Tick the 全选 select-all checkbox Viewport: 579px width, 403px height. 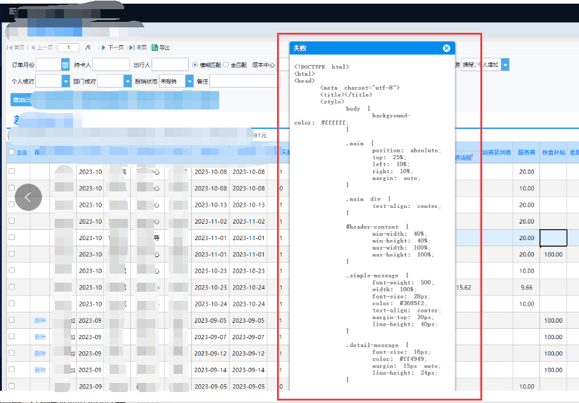point(12,153)
